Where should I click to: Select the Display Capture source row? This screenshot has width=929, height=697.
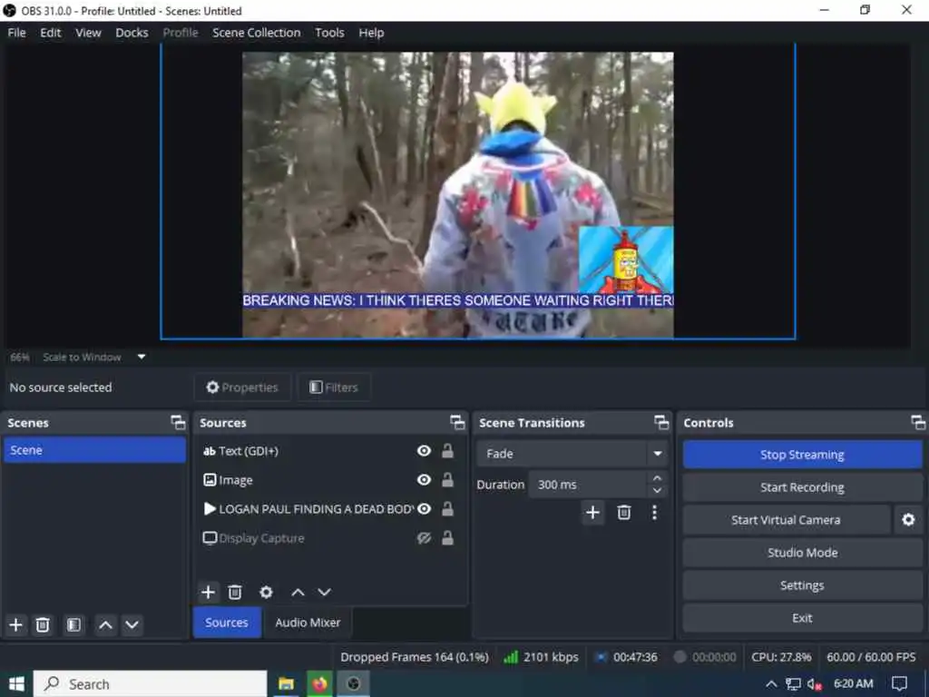point(329,537)
